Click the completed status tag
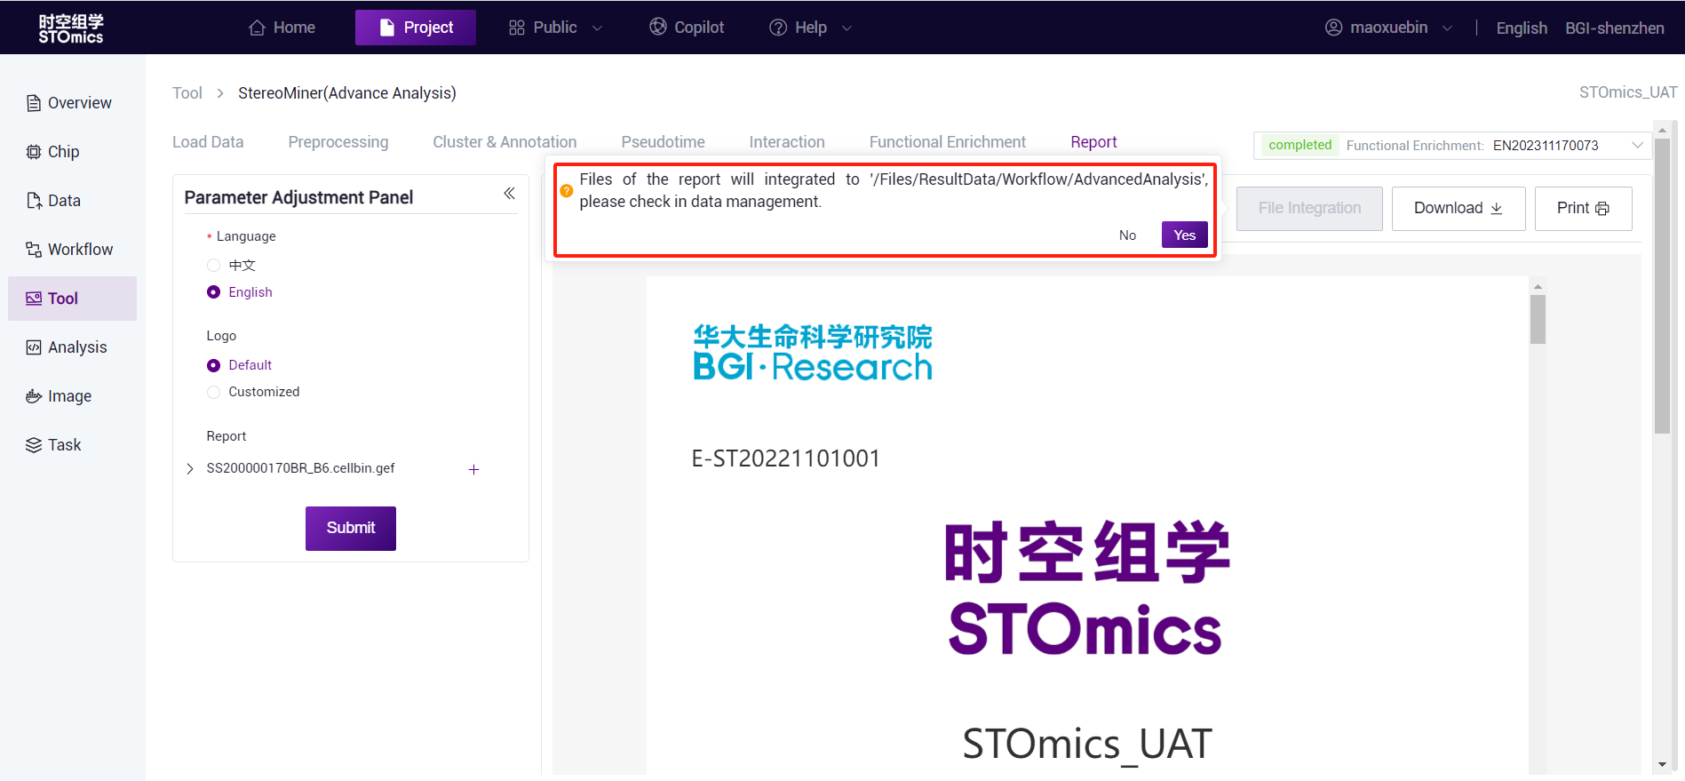This screenshot has height=781, width=1685. point(1300,145)
